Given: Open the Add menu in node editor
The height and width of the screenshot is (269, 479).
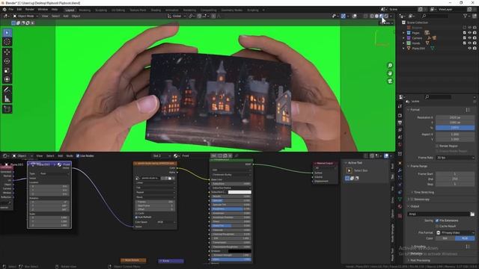Looking at the screenshot, I should pyautogui.click(x=60, y=156).
